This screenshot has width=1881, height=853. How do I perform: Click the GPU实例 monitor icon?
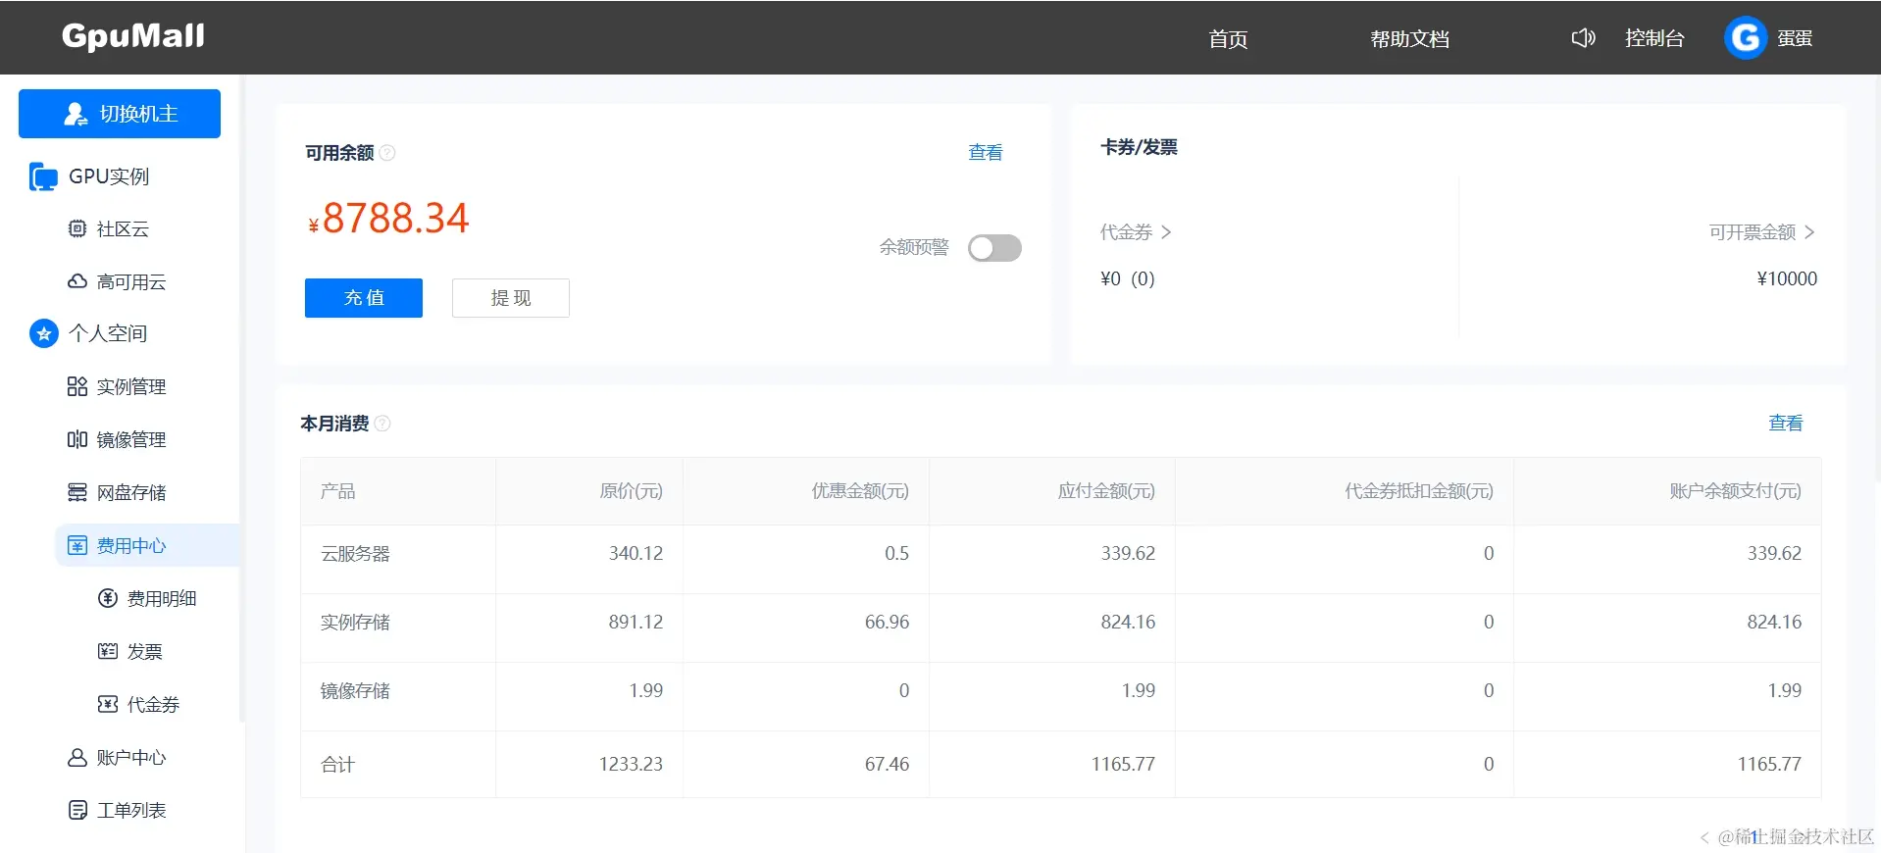point(43,176)
